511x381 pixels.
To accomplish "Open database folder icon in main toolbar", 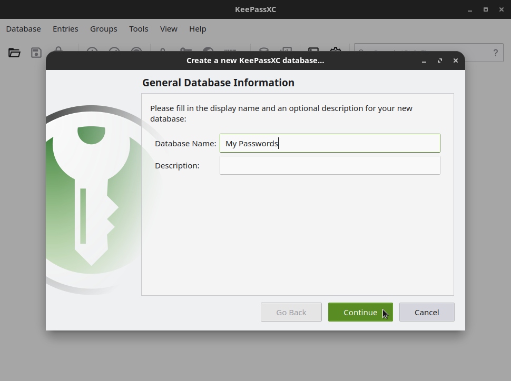I will [14, 53].
